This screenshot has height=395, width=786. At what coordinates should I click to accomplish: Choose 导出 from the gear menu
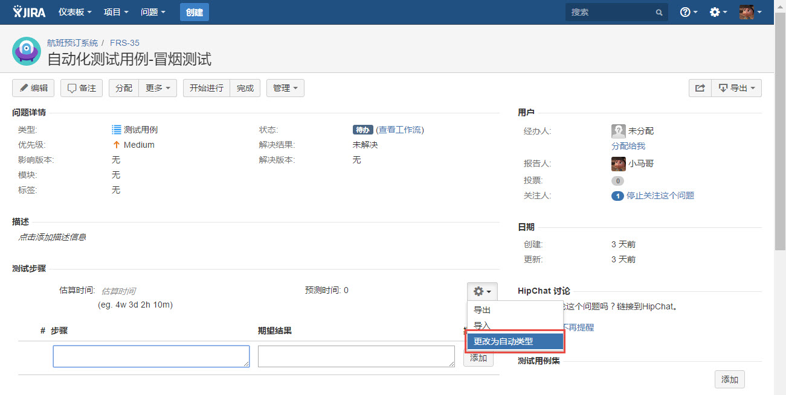482,310
